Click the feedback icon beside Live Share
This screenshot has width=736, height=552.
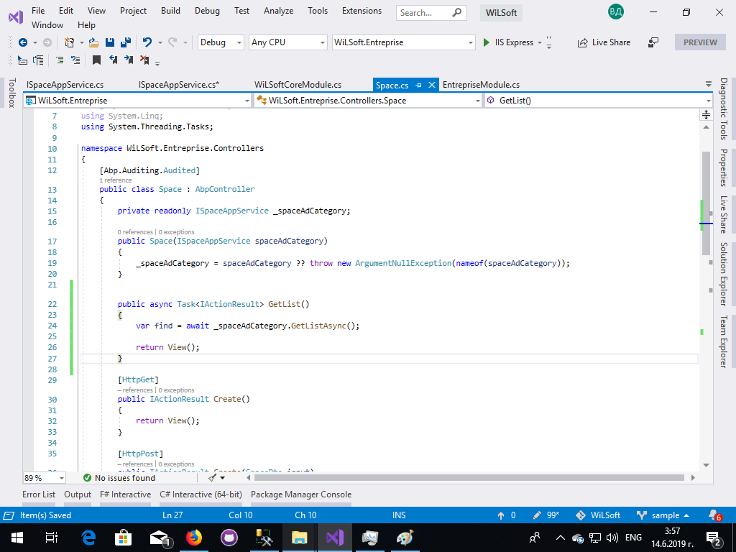pos(653,42)
